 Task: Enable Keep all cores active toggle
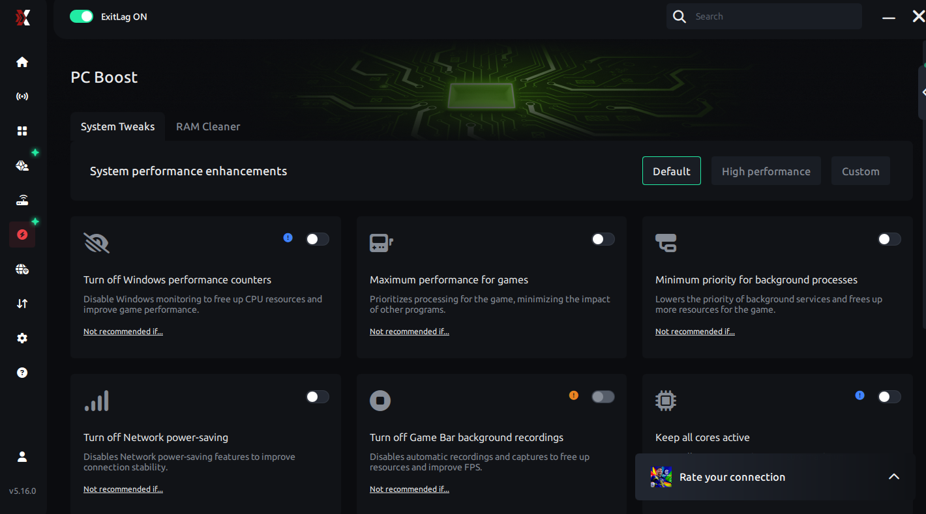889,397
